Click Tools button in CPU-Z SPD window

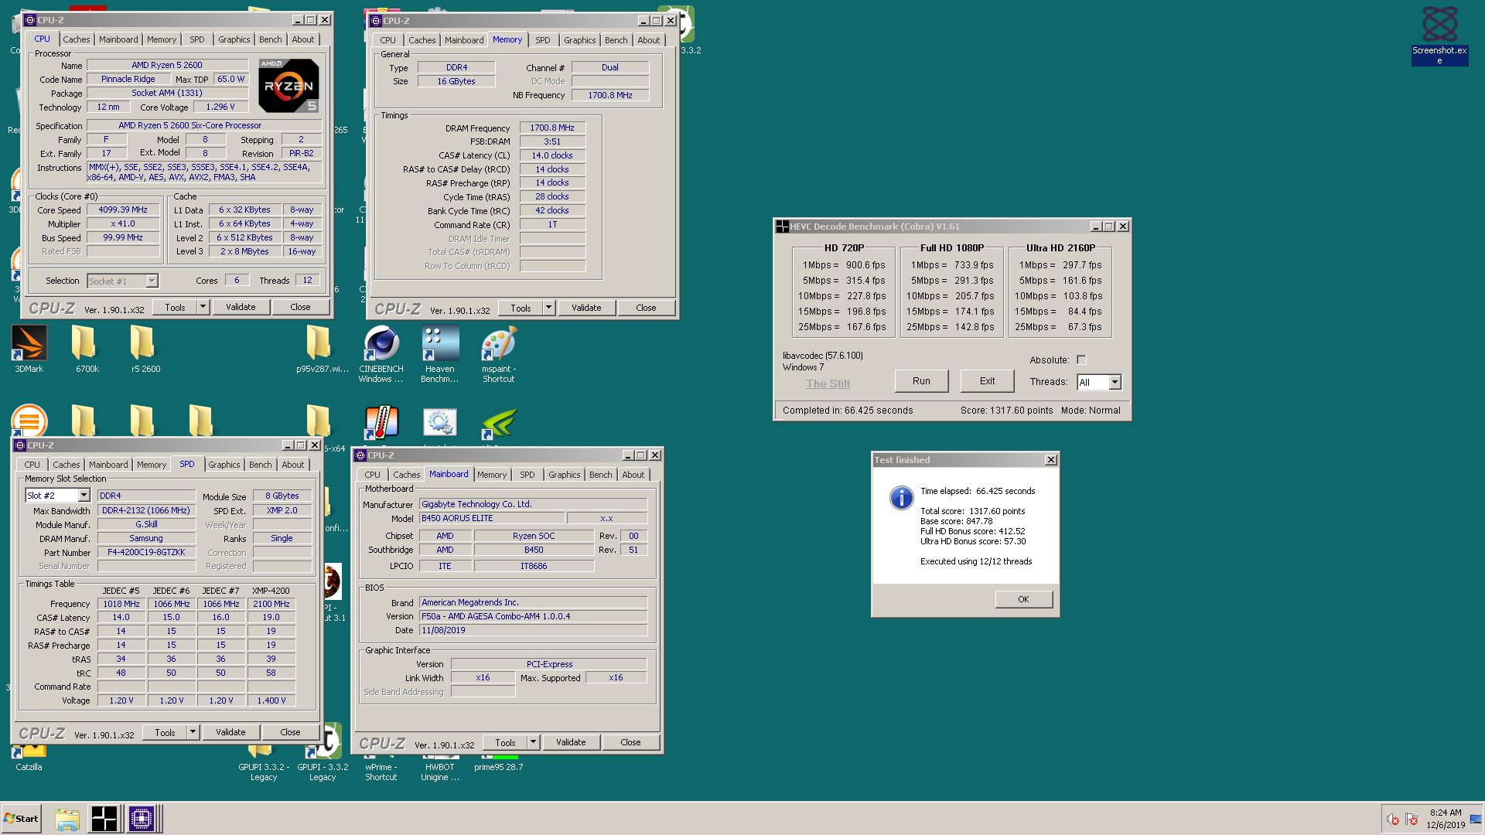tap(165, 732)
